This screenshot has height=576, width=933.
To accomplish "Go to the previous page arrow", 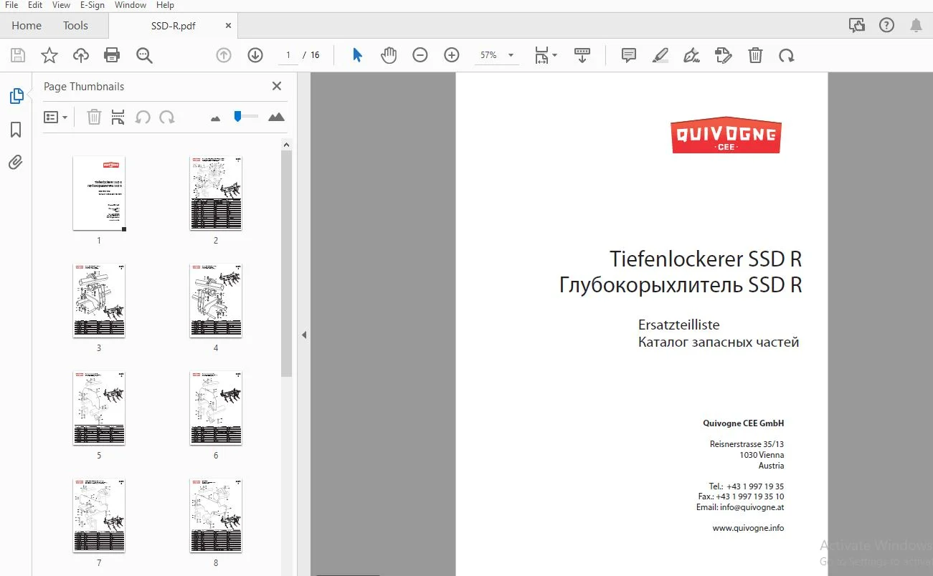I will (x=224, y=55).
